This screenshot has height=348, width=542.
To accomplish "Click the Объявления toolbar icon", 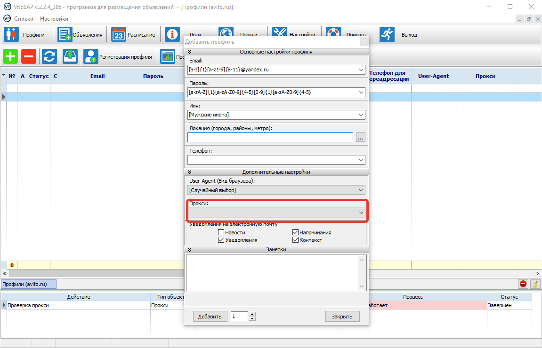I will [x=65, y=35].
